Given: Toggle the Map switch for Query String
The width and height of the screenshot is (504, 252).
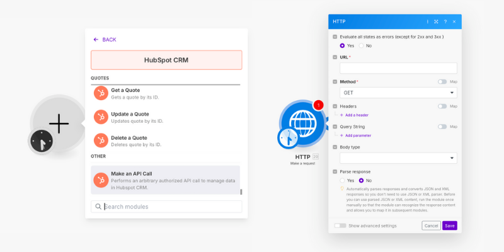Looking at the screenshot, I should [x=442, y=127].
